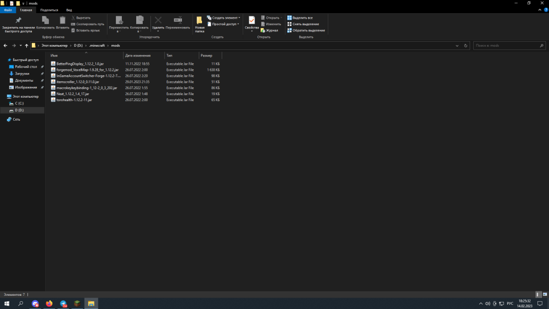This screenshot has height=309, width=549.
Task: Click Paste shortcut (Вставить ярлык)
Action: 86,30
